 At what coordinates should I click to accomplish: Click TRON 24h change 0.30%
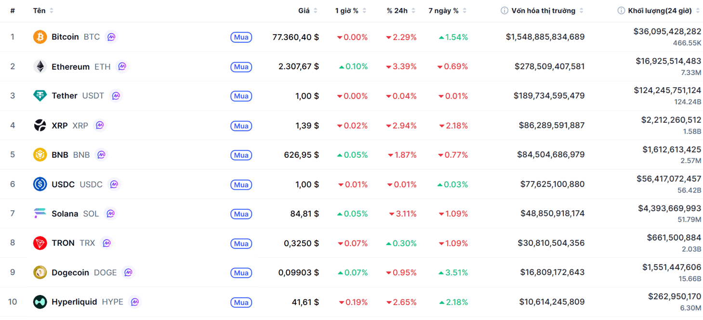point(401,243)
